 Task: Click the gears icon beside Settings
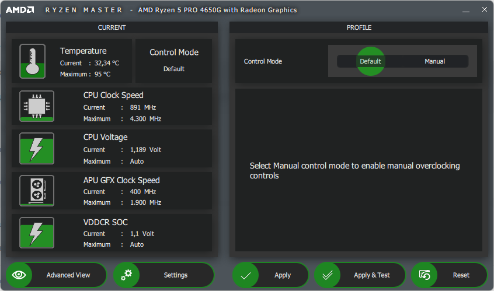(126, 275)
